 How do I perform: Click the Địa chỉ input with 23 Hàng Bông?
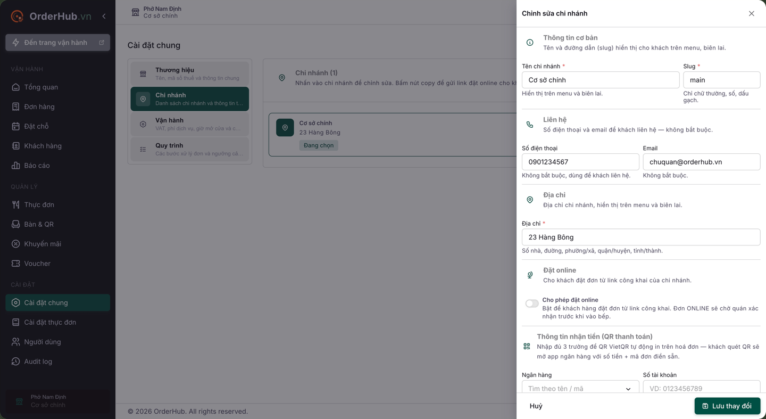641,237
